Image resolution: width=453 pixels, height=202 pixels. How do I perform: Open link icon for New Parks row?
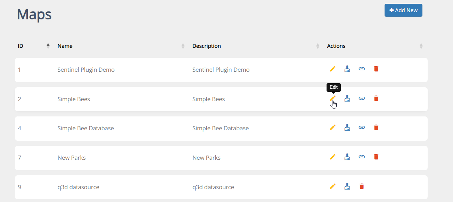click(362, 157)
